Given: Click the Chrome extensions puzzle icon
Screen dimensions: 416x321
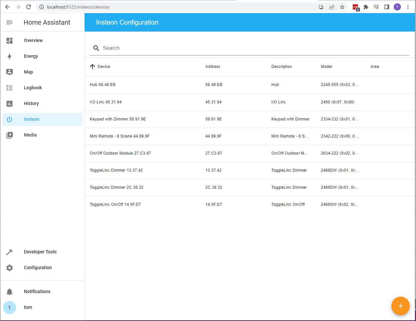Looking at the screenshot, I should (366, 7).
